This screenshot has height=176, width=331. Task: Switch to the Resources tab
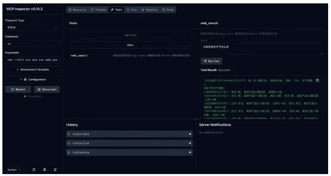(77, 10)
